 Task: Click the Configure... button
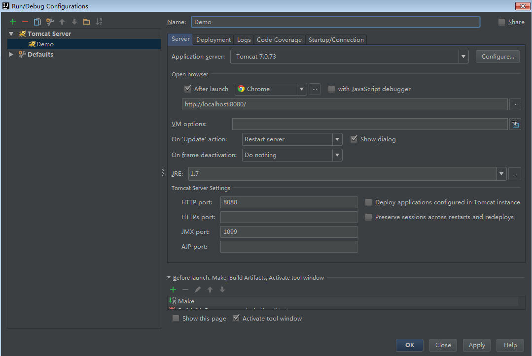coord(497,57)
